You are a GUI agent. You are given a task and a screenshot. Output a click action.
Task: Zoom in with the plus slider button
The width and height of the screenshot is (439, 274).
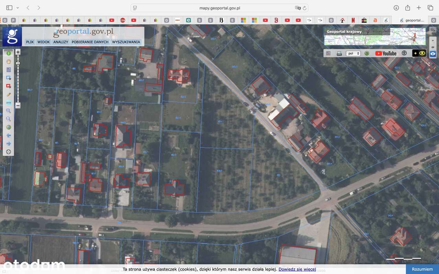click(x=18, y=52)
